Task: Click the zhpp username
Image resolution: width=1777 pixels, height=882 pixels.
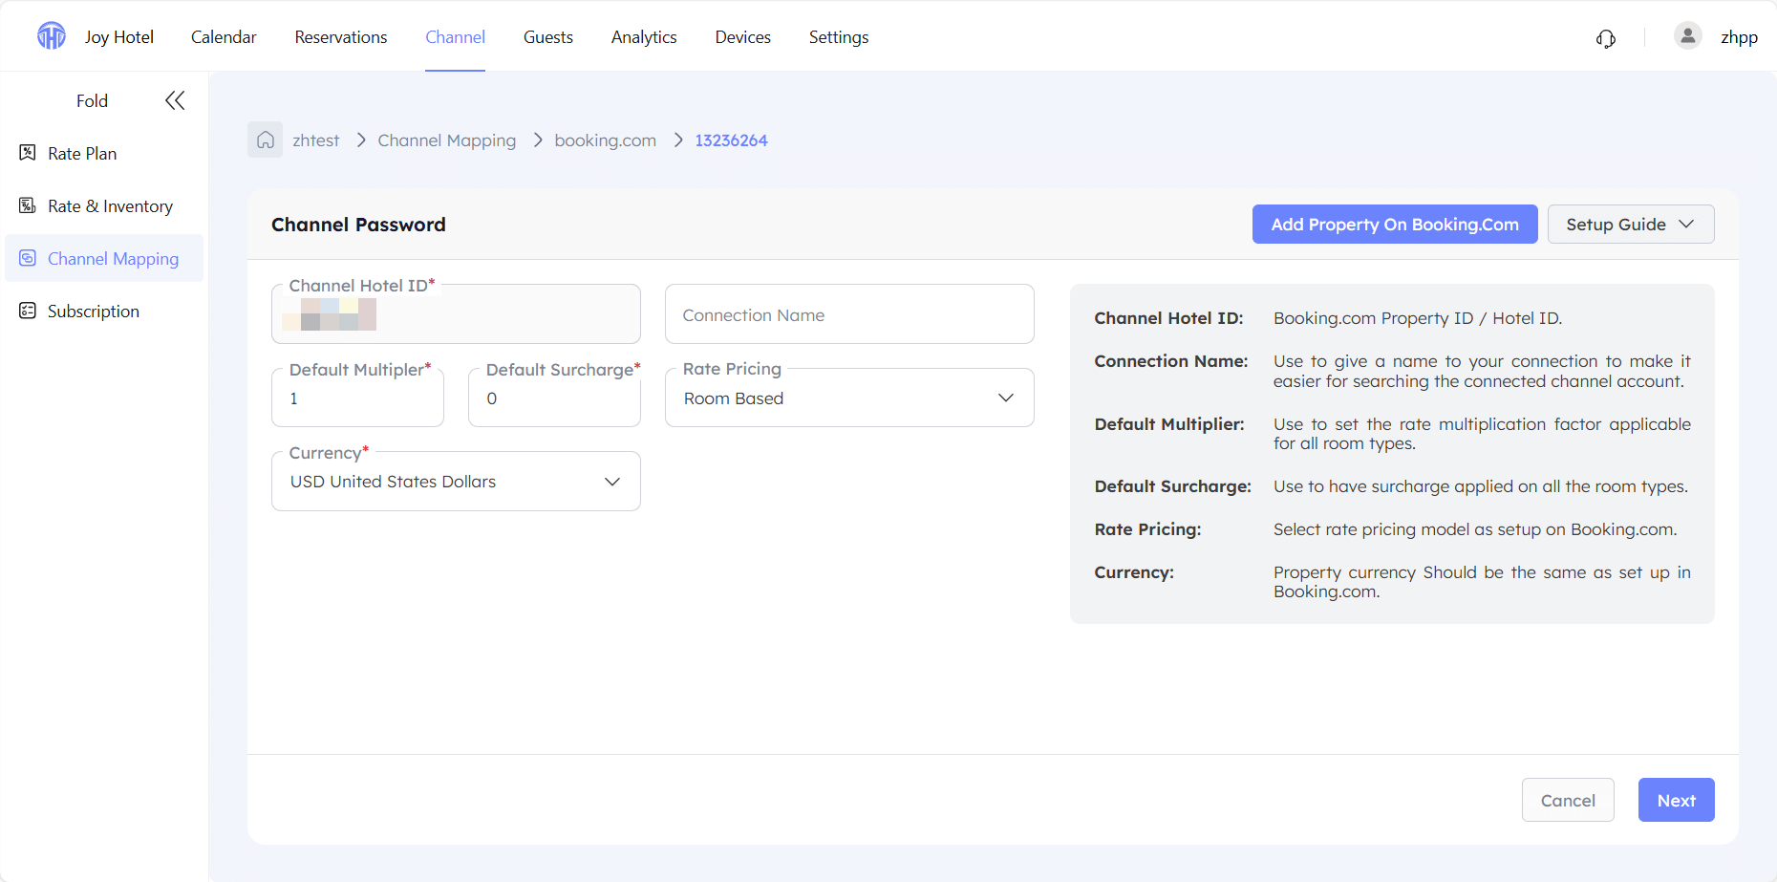Action: tap(1739, 37)
